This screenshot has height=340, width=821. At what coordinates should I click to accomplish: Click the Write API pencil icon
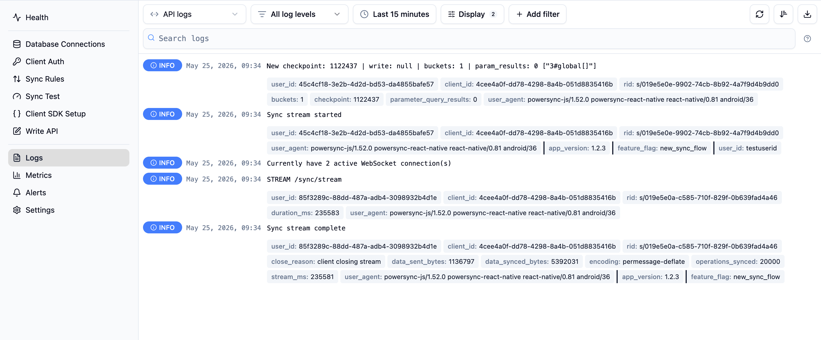point(17,131)
